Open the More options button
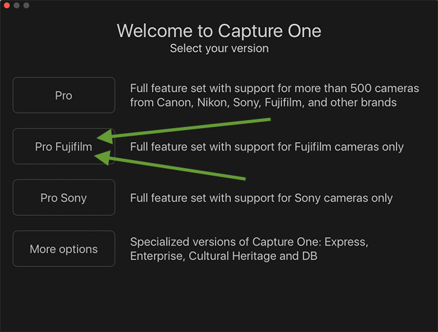Image resolution: width=438 pixels, height=332 pixels. click(64, 248)
